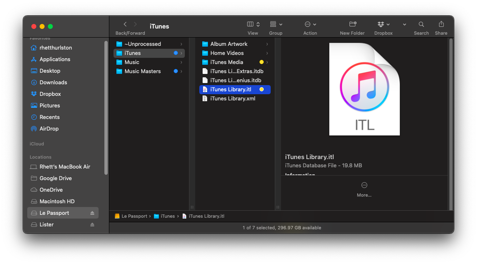Click the blue tag dot on Music Masters
Viewport: 477px width, 264px height.
coord(175,71)
